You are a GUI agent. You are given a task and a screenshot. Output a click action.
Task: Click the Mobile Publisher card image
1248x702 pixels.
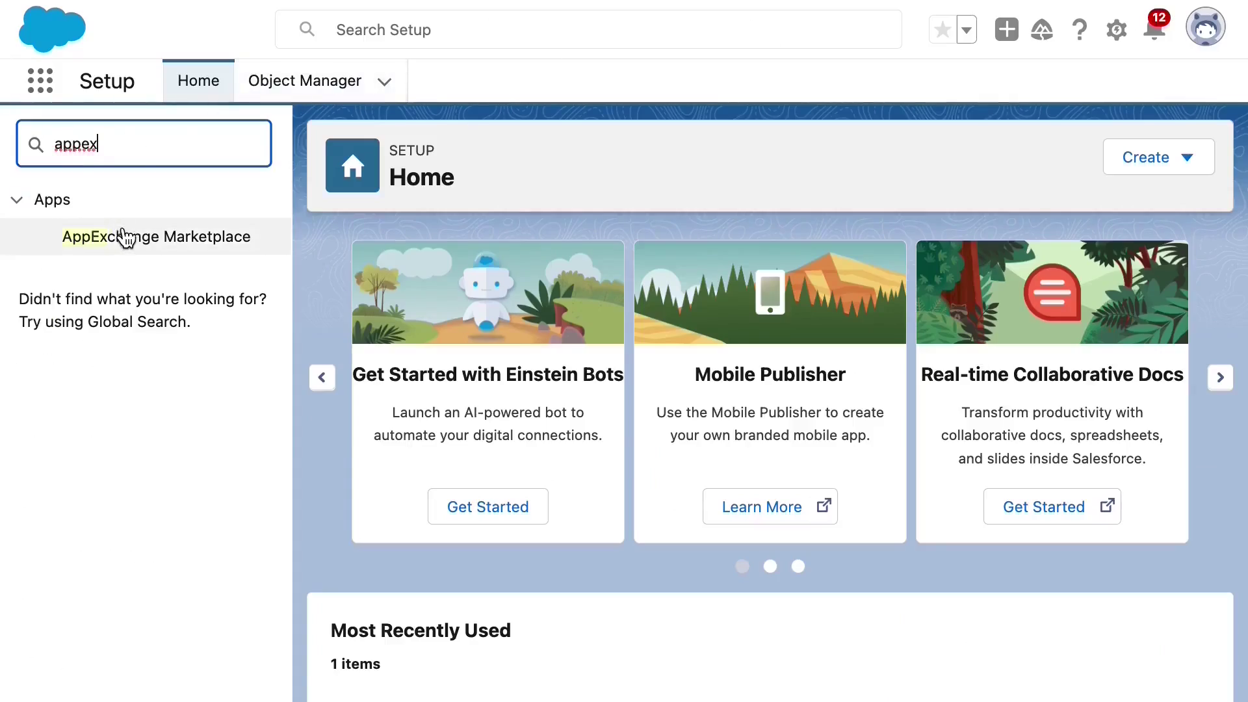coord(770,292)
